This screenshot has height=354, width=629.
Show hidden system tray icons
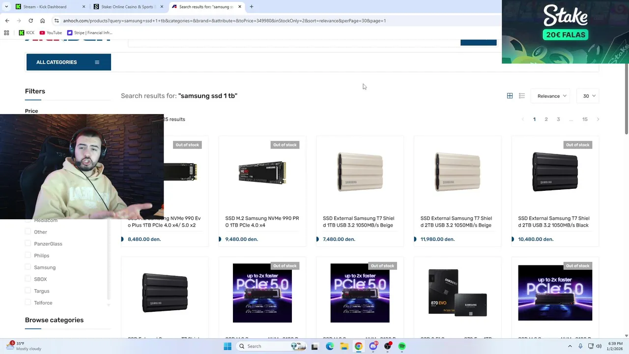coord(570,346)
